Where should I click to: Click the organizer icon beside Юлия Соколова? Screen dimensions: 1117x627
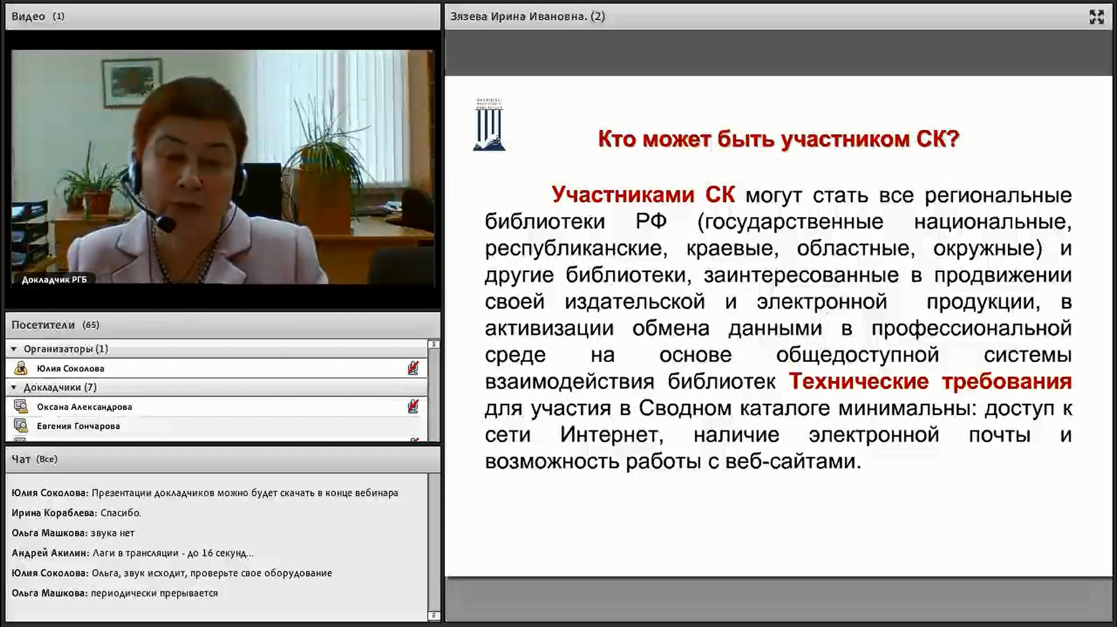point(21,368)
